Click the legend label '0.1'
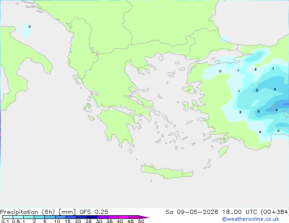This screenshot has height=223, width=289. (x=5, y=221)
